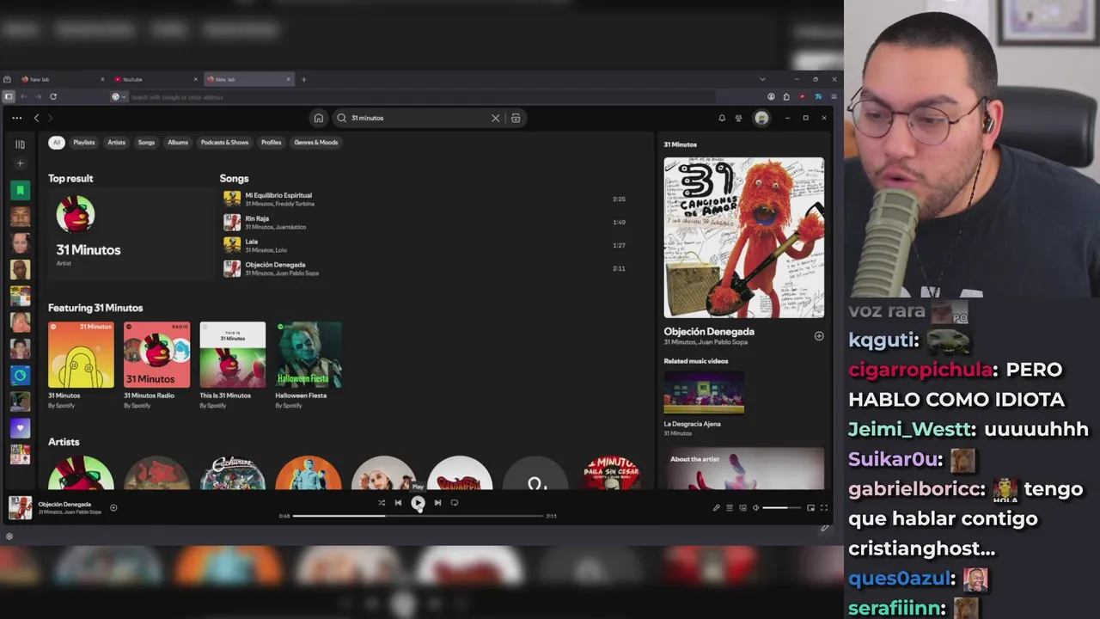Screen dimensions: 1100x619
Task: Toggle shuffle in the player bar
Action: 382,503
